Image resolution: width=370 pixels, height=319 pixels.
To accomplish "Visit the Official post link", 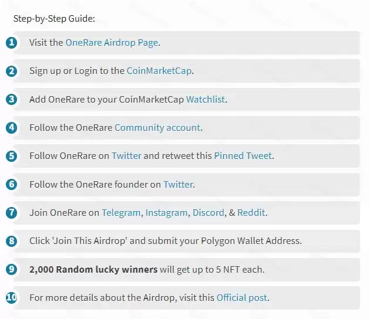I will (x=242, y=297).
